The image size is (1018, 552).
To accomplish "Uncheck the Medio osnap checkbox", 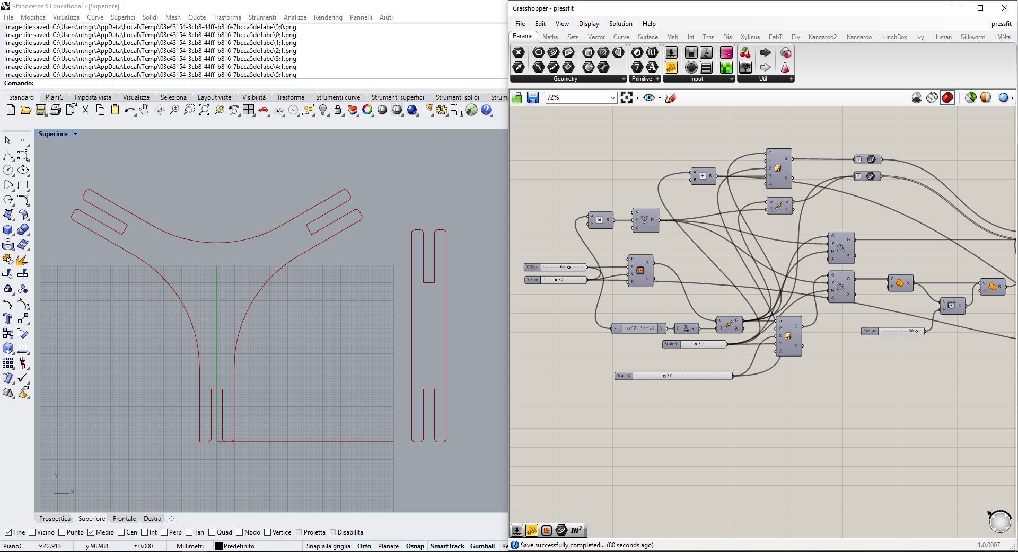I will [91, 532].
